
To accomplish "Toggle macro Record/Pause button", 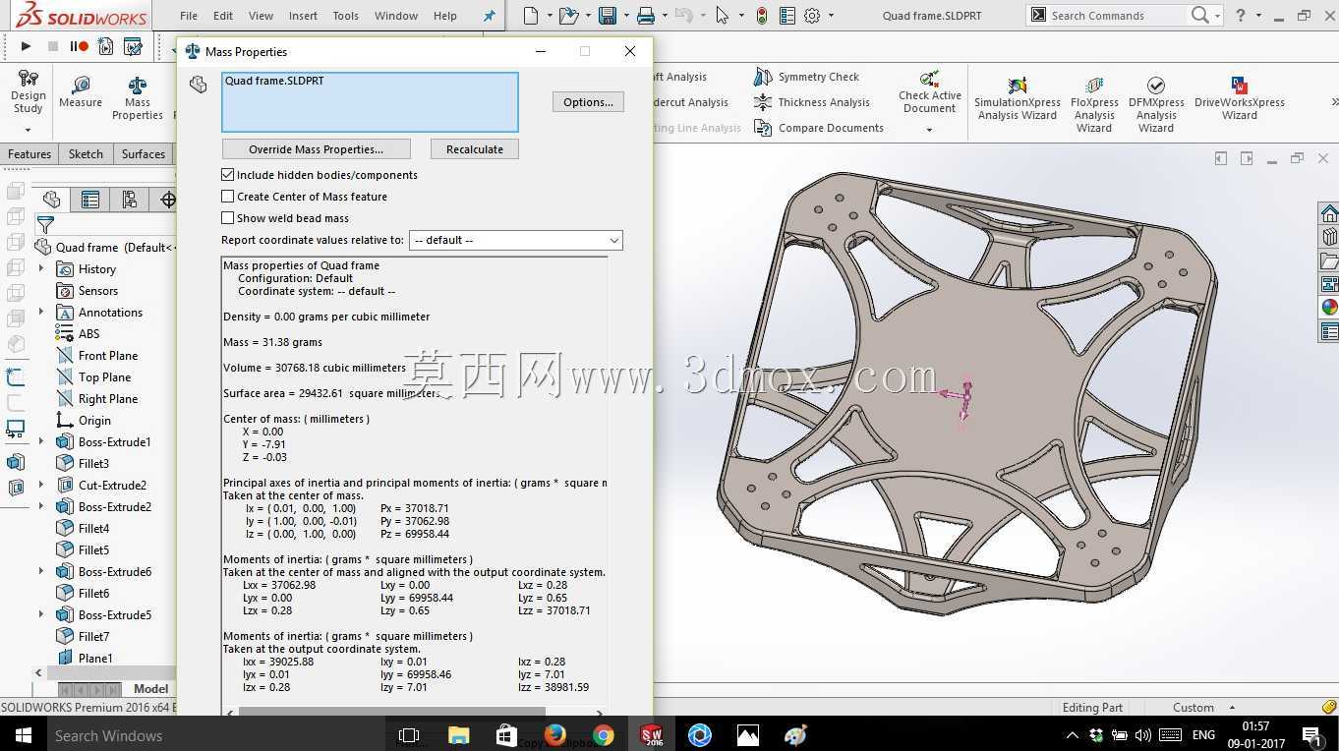I will (79, 46).
